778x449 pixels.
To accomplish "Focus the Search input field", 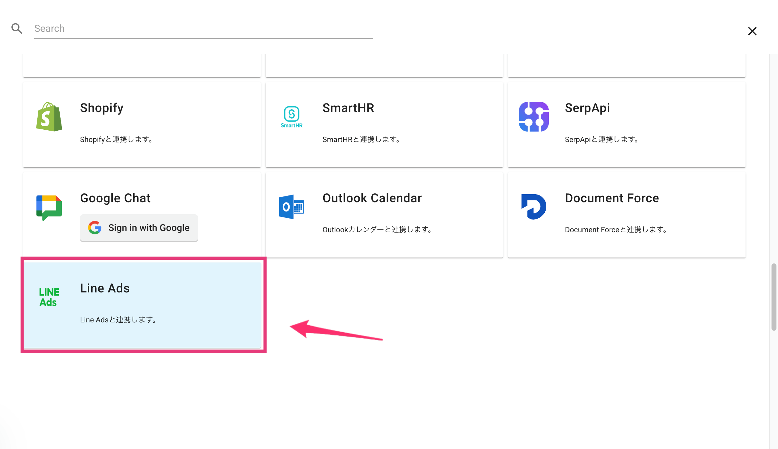I will coord(203,28).
